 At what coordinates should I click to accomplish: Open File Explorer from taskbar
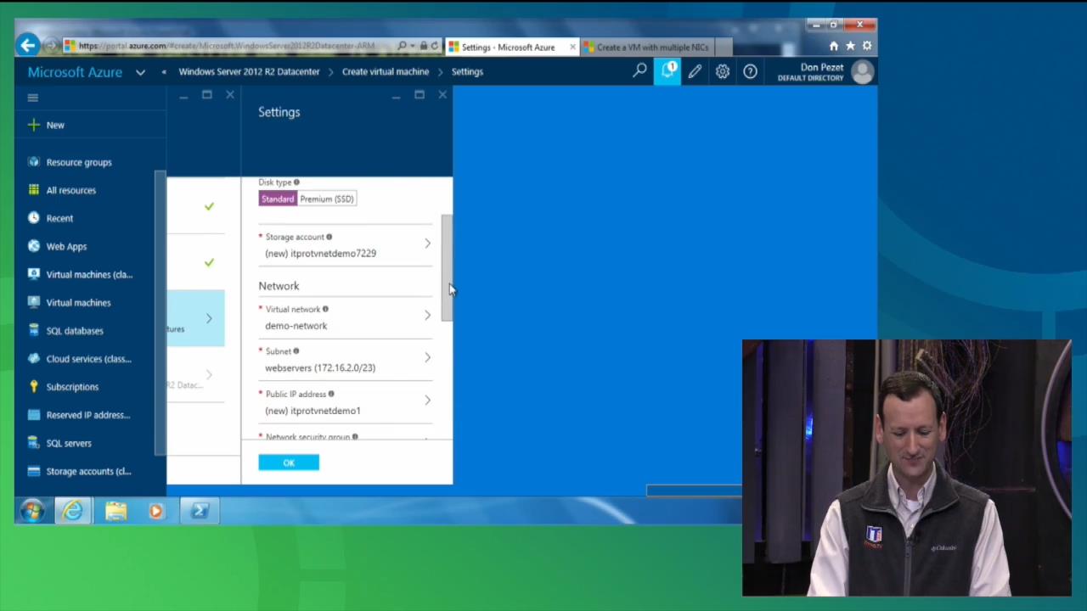pos(115,511)
